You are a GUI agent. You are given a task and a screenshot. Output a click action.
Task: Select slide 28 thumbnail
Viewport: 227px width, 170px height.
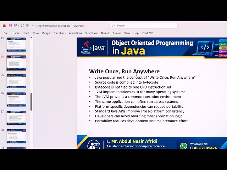coord(16,136)
